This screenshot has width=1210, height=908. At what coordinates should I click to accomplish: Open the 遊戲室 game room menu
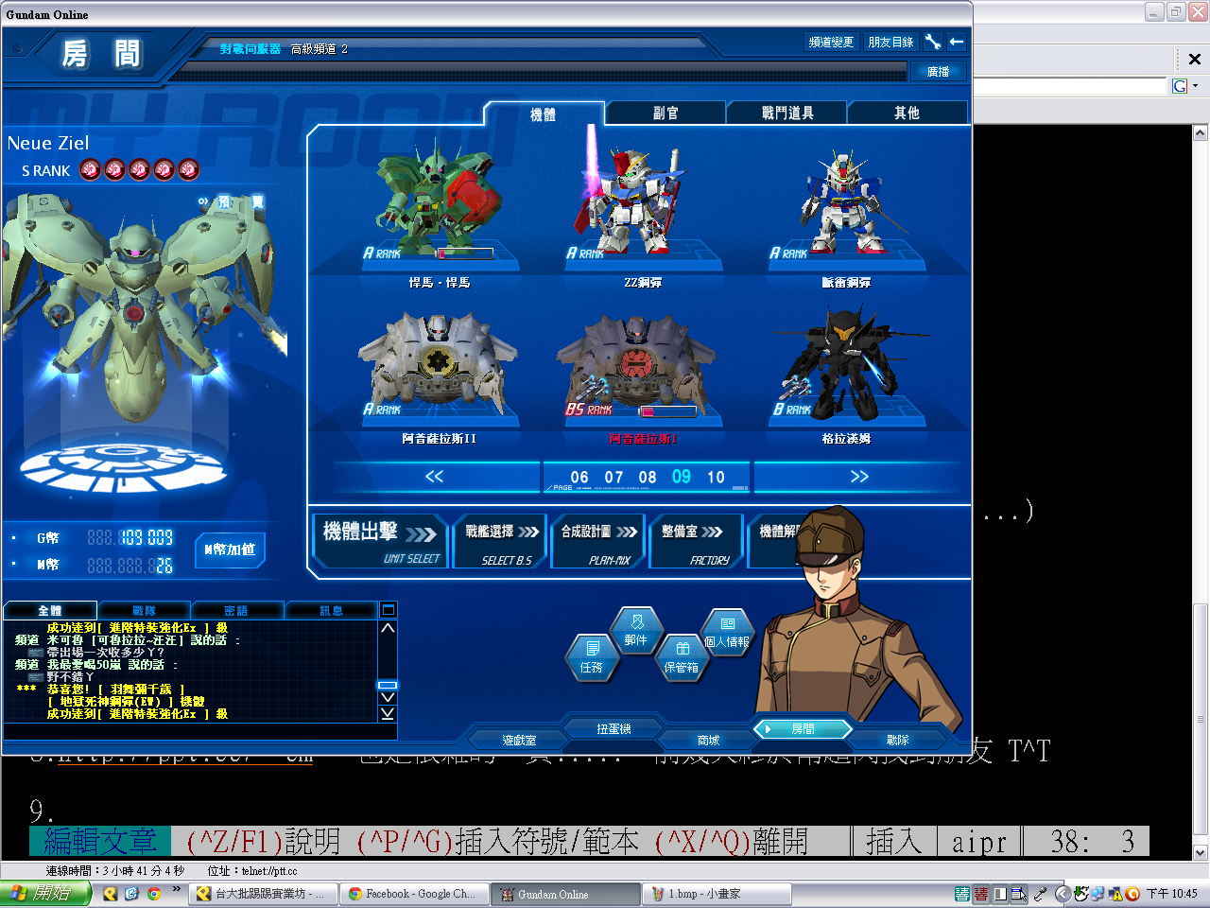tap(519, 741)
